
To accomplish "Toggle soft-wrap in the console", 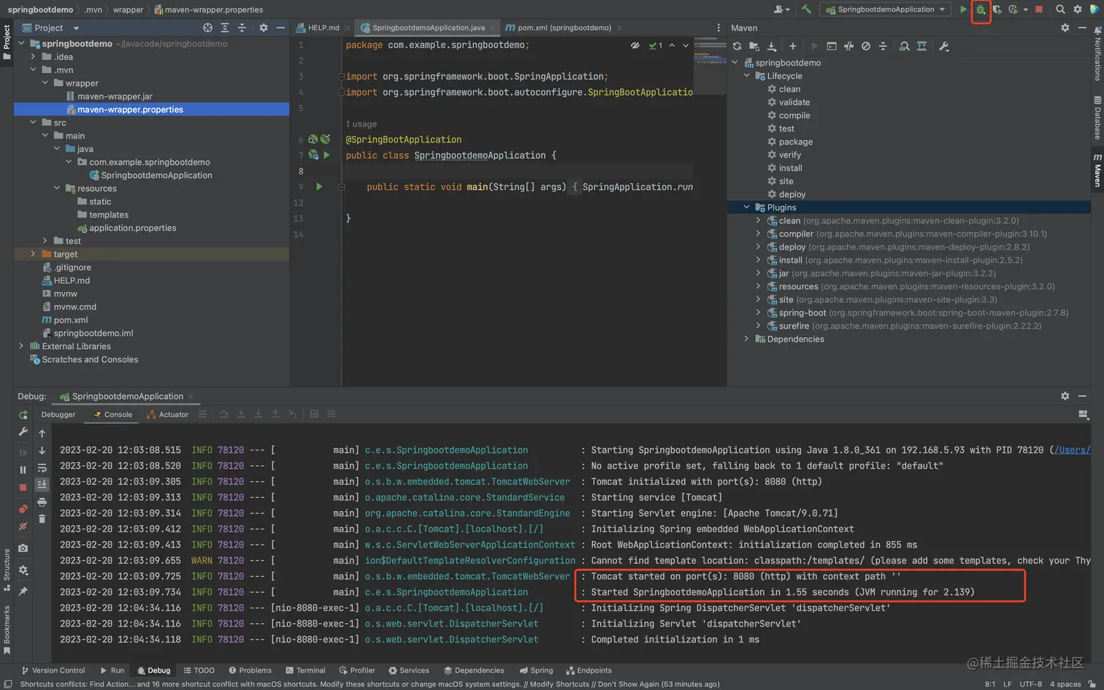I will pyautogui.click(x=42, y=468).
